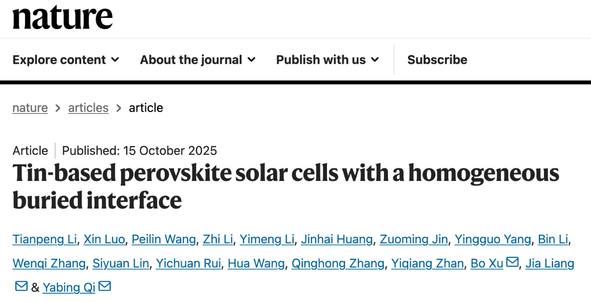Open Wenqi Zhang's author info
The width and height of the screenshot is (591, 302).
pos(49,263)
